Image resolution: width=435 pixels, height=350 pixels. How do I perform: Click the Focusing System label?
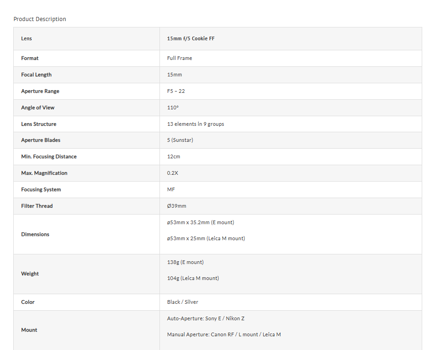pos(41,189)
